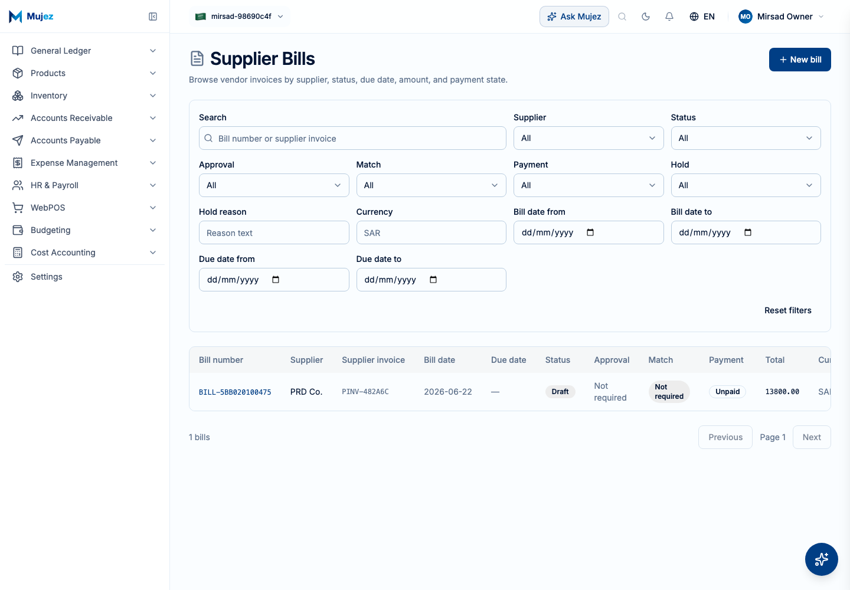This screenshot has width=850, height=590.
Task: Click the Settings gear icon
Action: tap(18, 277)
